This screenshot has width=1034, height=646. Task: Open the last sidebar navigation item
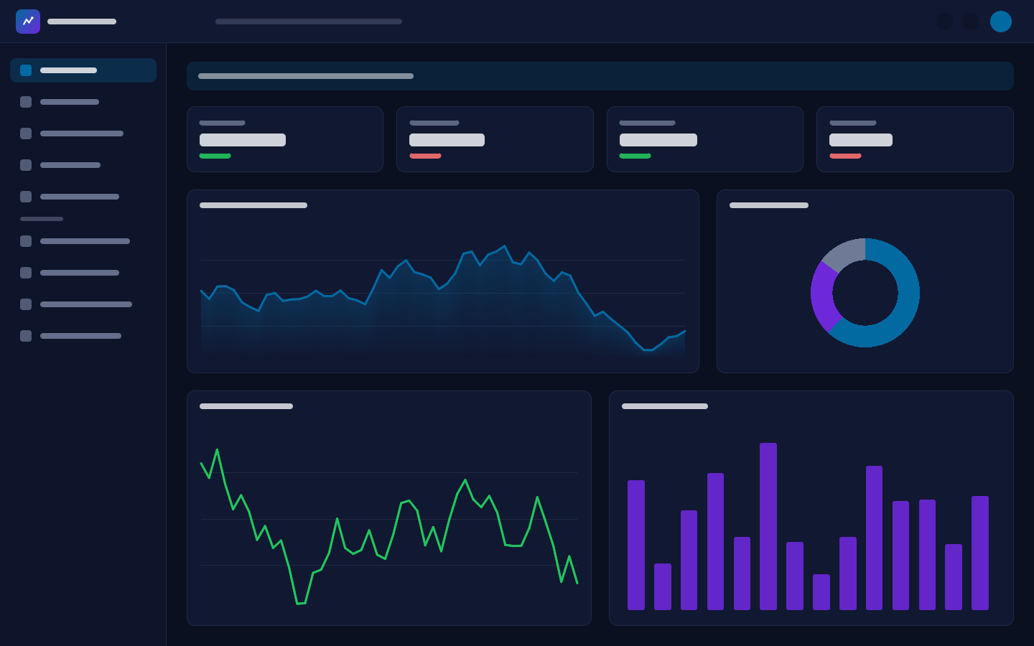[83, 336]
